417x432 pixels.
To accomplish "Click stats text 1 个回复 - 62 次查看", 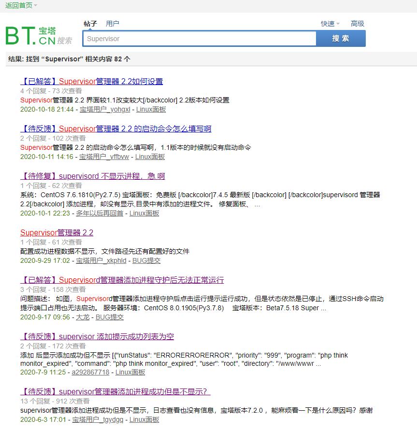I will tap(51, 186).
